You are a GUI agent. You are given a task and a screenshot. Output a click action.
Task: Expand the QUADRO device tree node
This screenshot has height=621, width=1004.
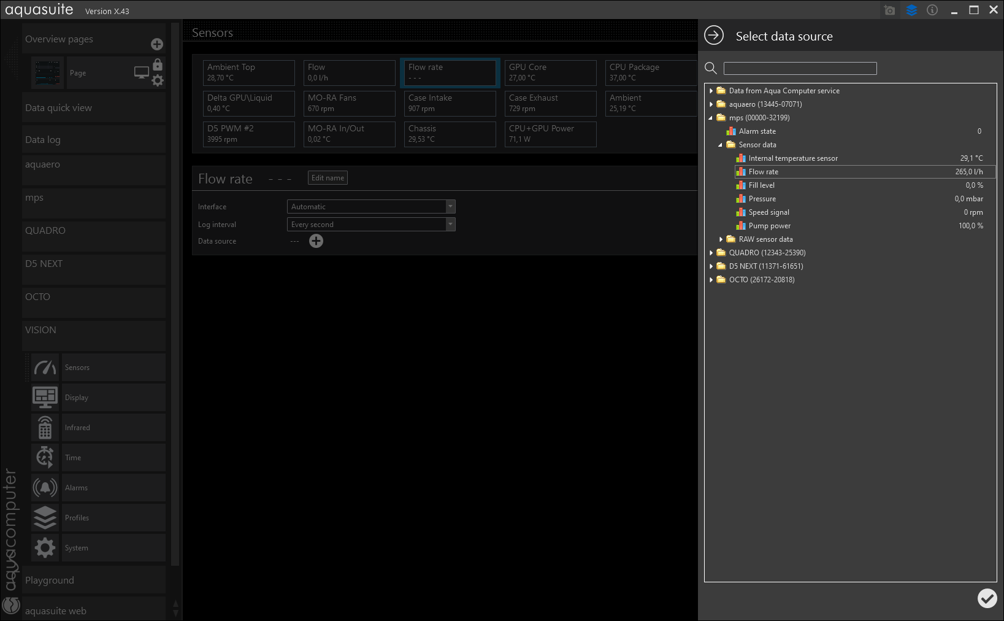(711, 253)
